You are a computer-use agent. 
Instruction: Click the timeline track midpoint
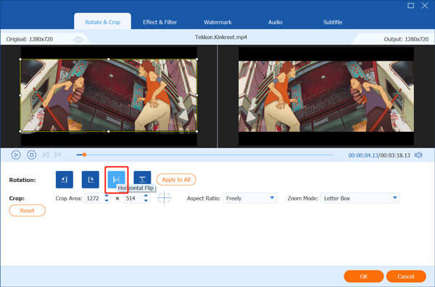(205, 154)
